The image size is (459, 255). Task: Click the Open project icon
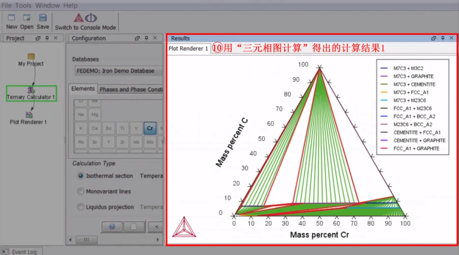click(27, 18)
